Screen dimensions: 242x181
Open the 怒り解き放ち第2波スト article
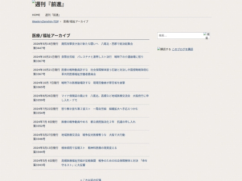coord(99,109)
